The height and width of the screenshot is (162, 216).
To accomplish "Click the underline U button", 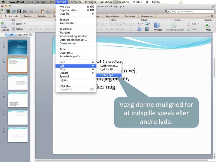I will pyautogui.click(x=41, y=29).
